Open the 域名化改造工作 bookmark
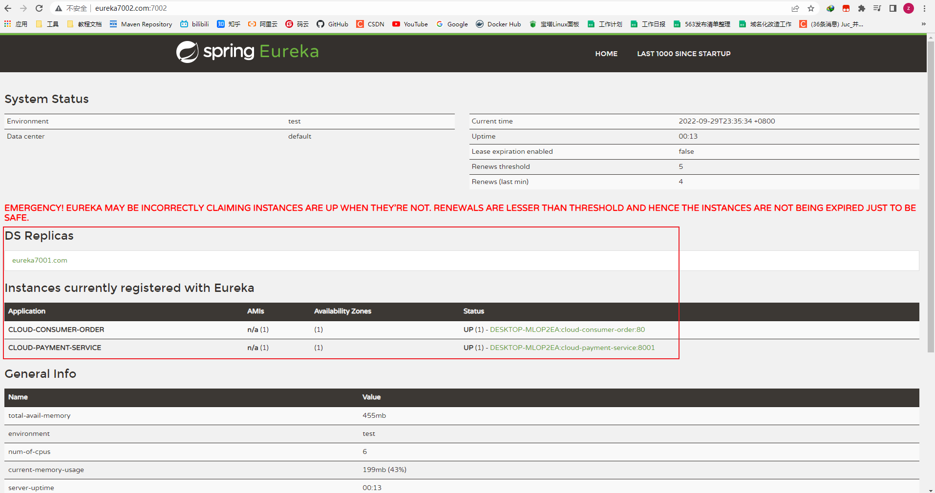Screen dimensions: 935x493 765,24
